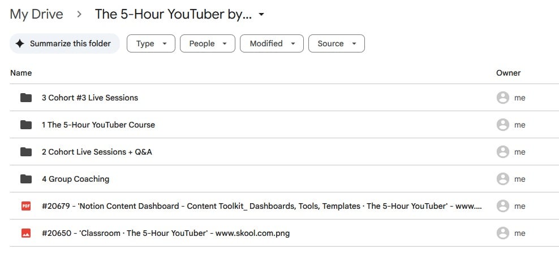Image resolution: width=559 pixels, height=272 pixels.
Task: Click the folder icon beside 4 Group Coaching
Action: [x=26, y=179]
